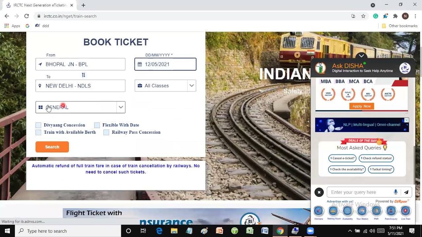Open PNR shortcut icon in chatbot
The image size is (422, 237).
[376, 211]
